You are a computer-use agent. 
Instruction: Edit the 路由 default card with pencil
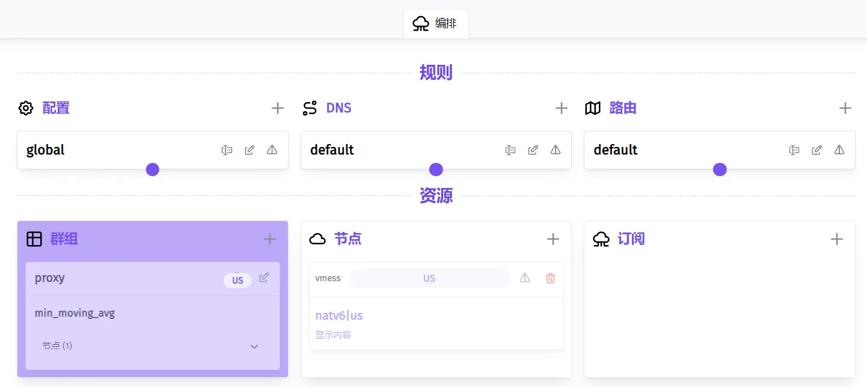coord(816,150)
